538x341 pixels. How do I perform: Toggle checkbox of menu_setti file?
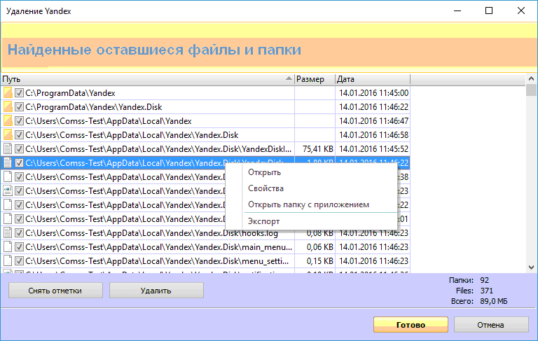(x=19, y=261)
